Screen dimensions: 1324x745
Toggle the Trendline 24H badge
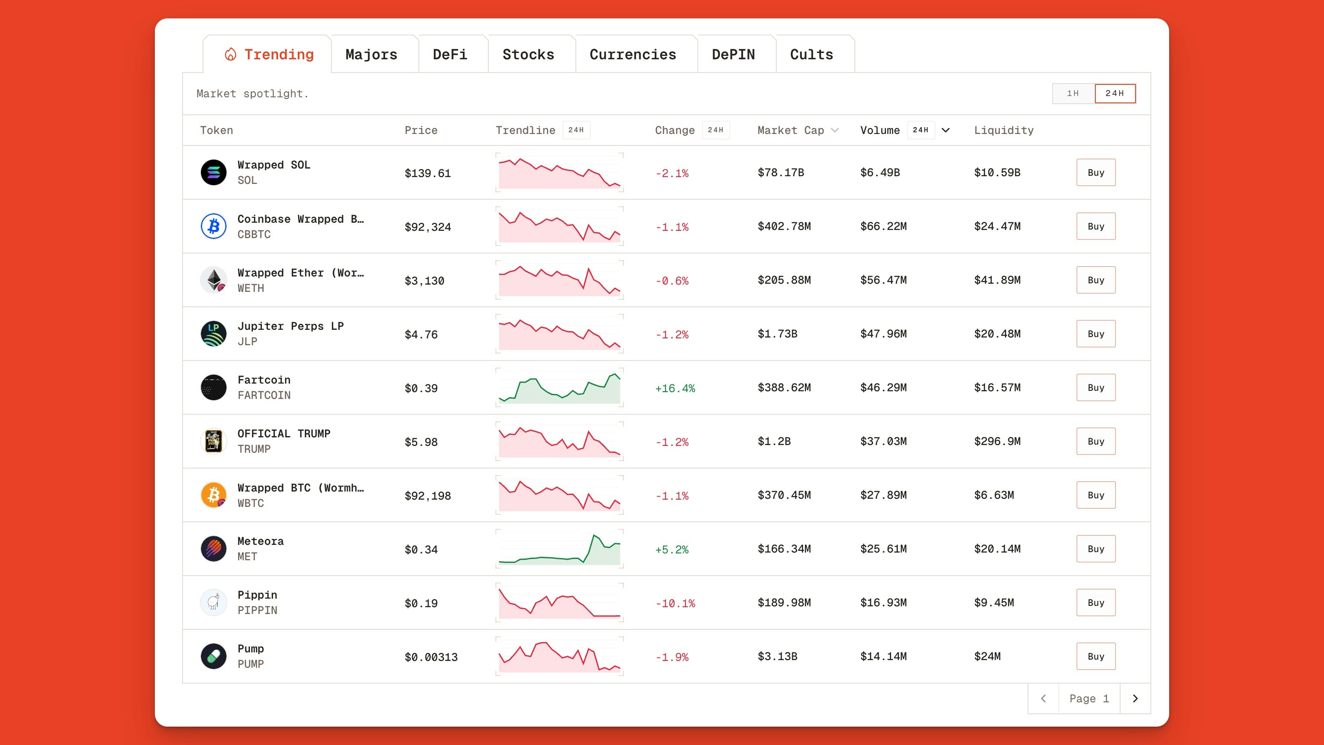tap(576, 130)
